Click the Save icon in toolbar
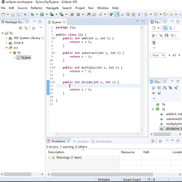Viewport: 182px width, 182px height. [13, 14]
